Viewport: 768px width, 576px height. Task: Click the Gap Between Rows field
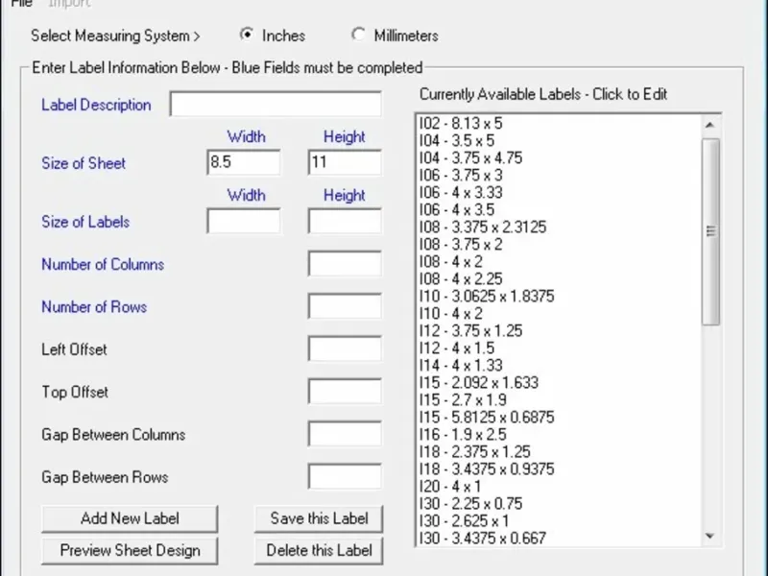click(x=344, y=477)
